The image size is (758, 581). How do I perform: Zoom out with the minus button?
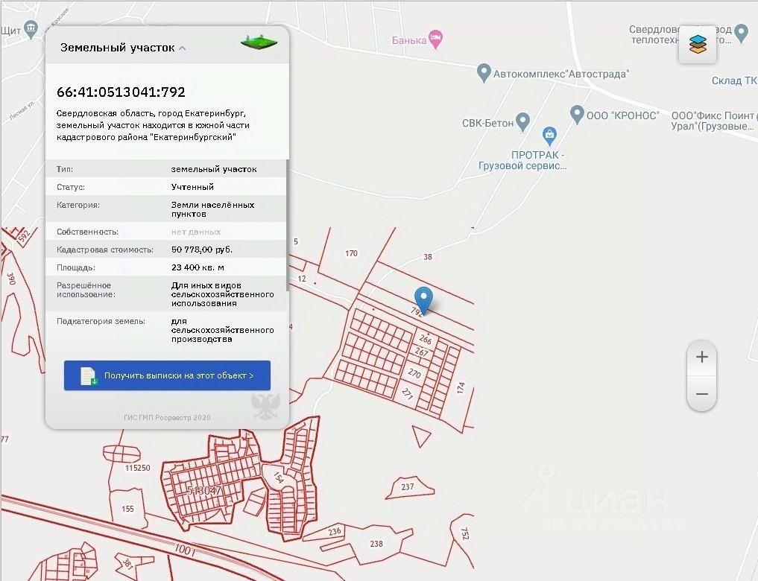click(x=702, y=394)
